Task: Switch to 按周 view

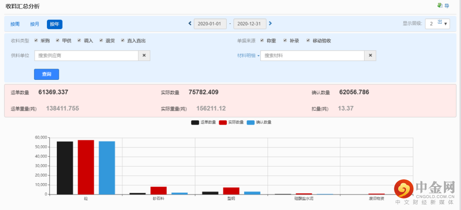Action: pyautogui.click(x=15, y=24)
